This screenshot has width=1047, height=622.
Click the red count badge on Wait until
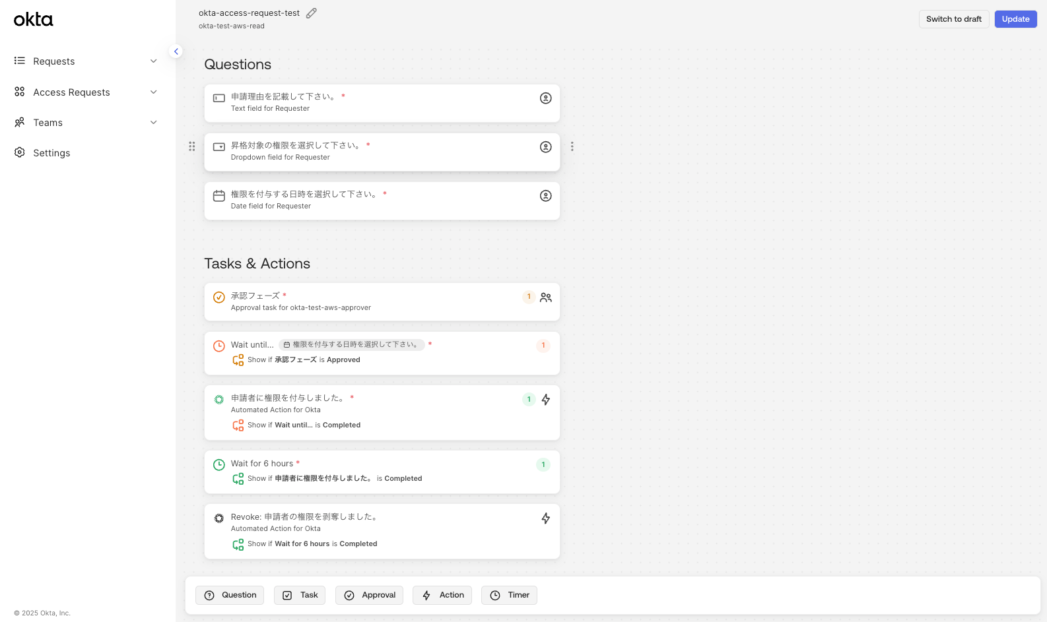543,346
